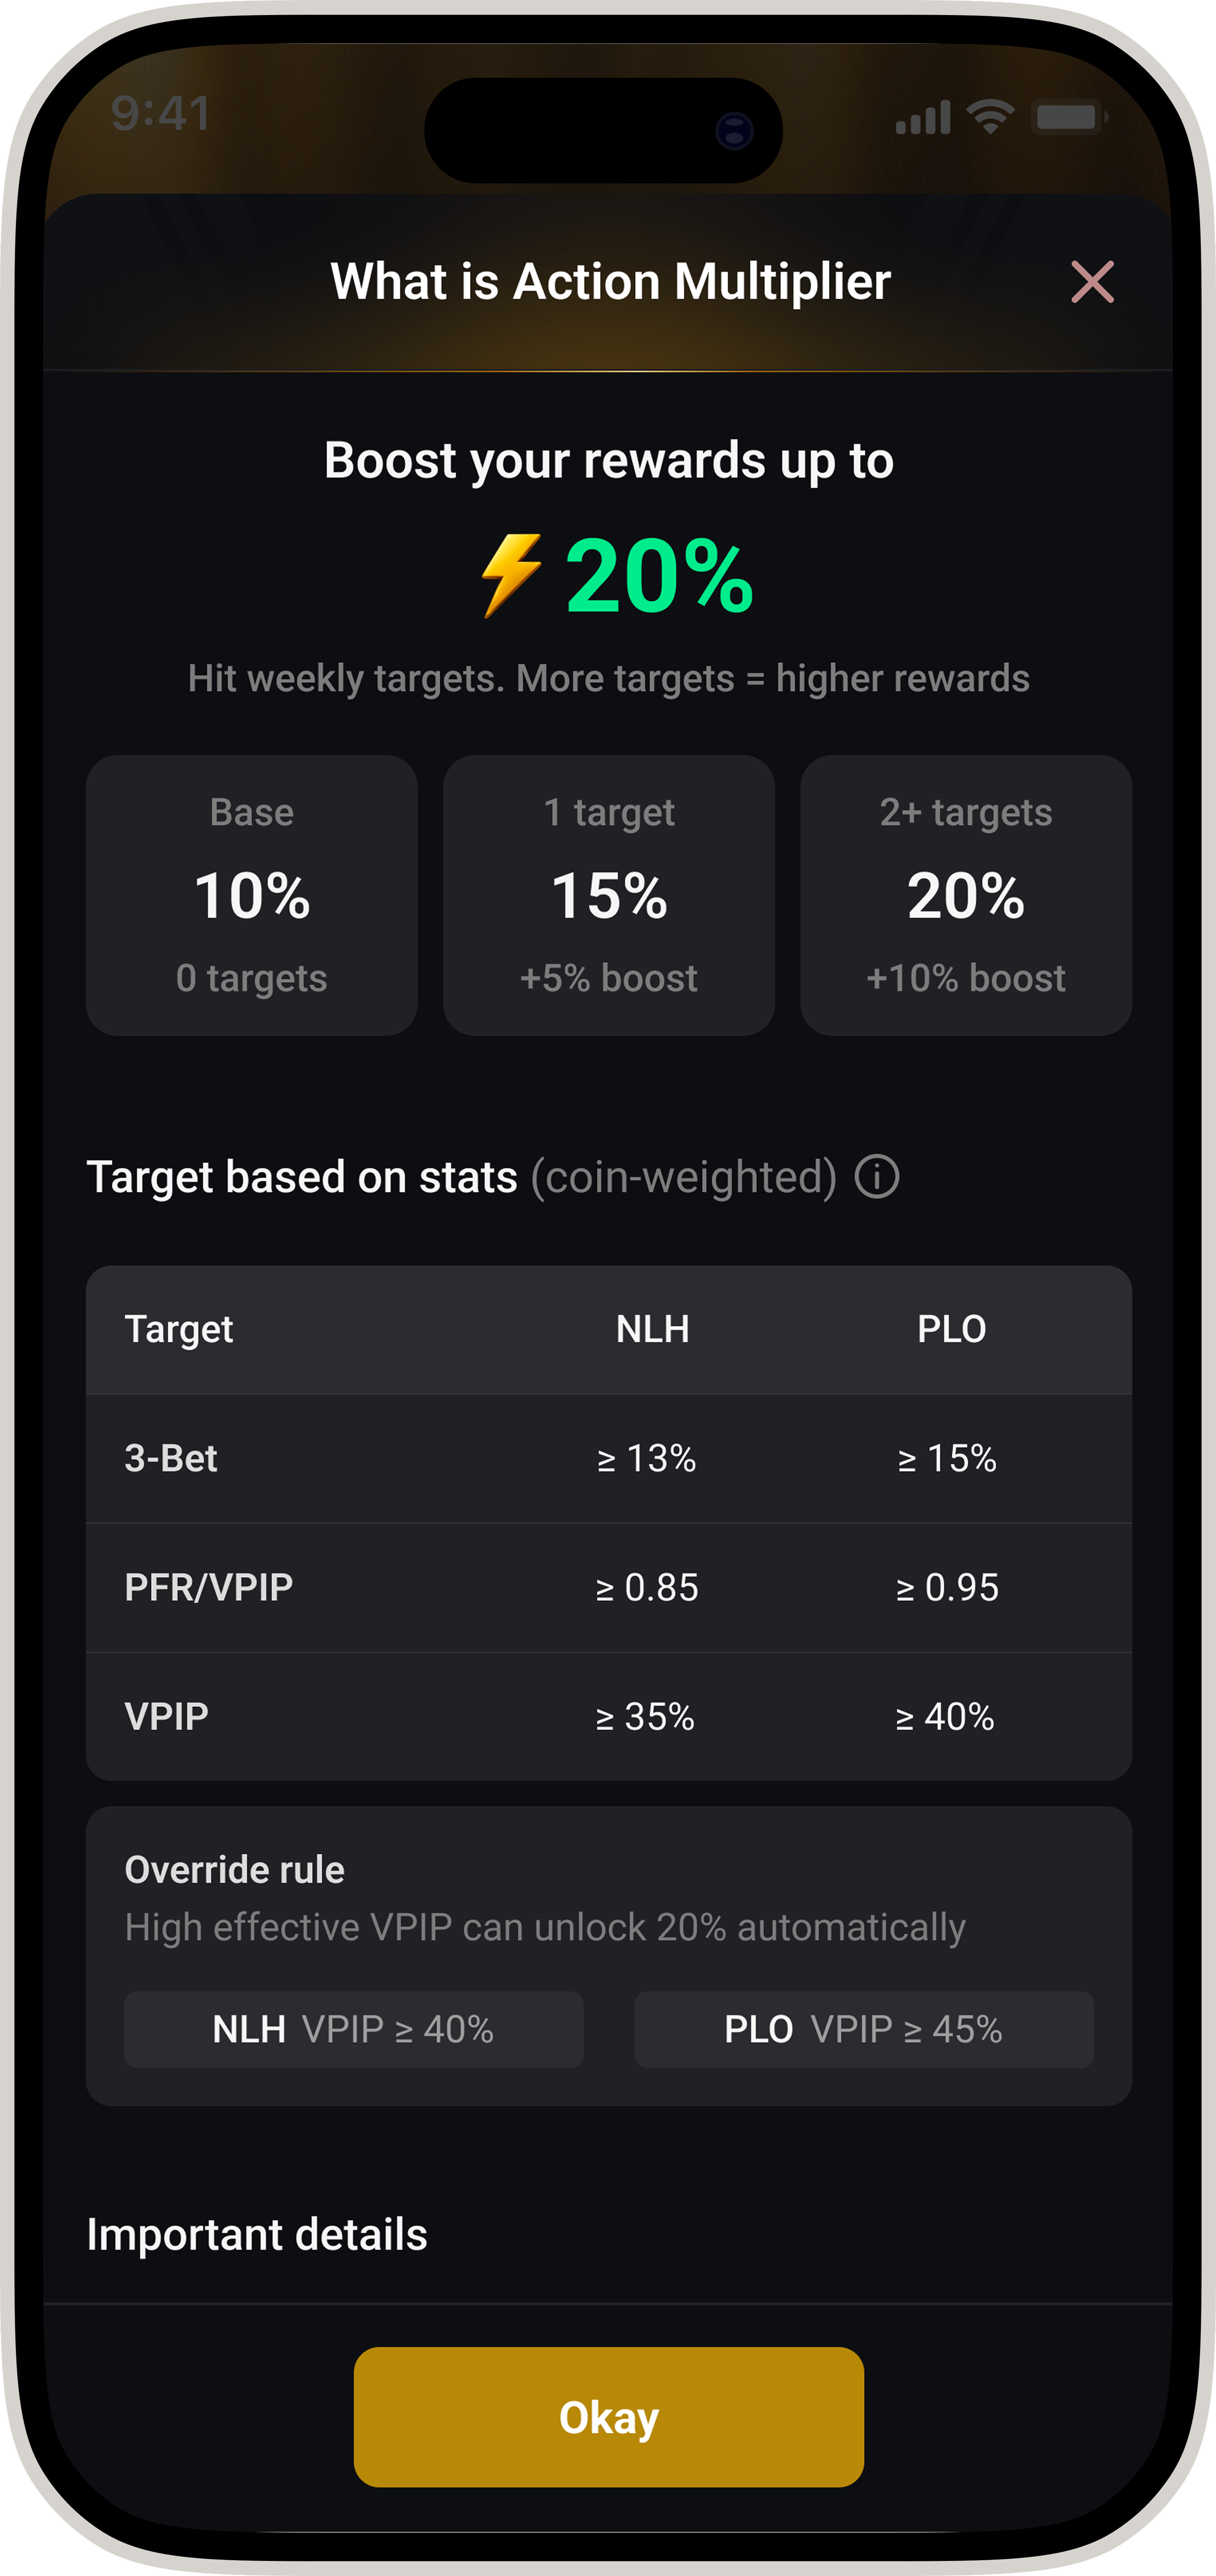
Task: Tap the lightning bolt boost icon
Action: 512,576
